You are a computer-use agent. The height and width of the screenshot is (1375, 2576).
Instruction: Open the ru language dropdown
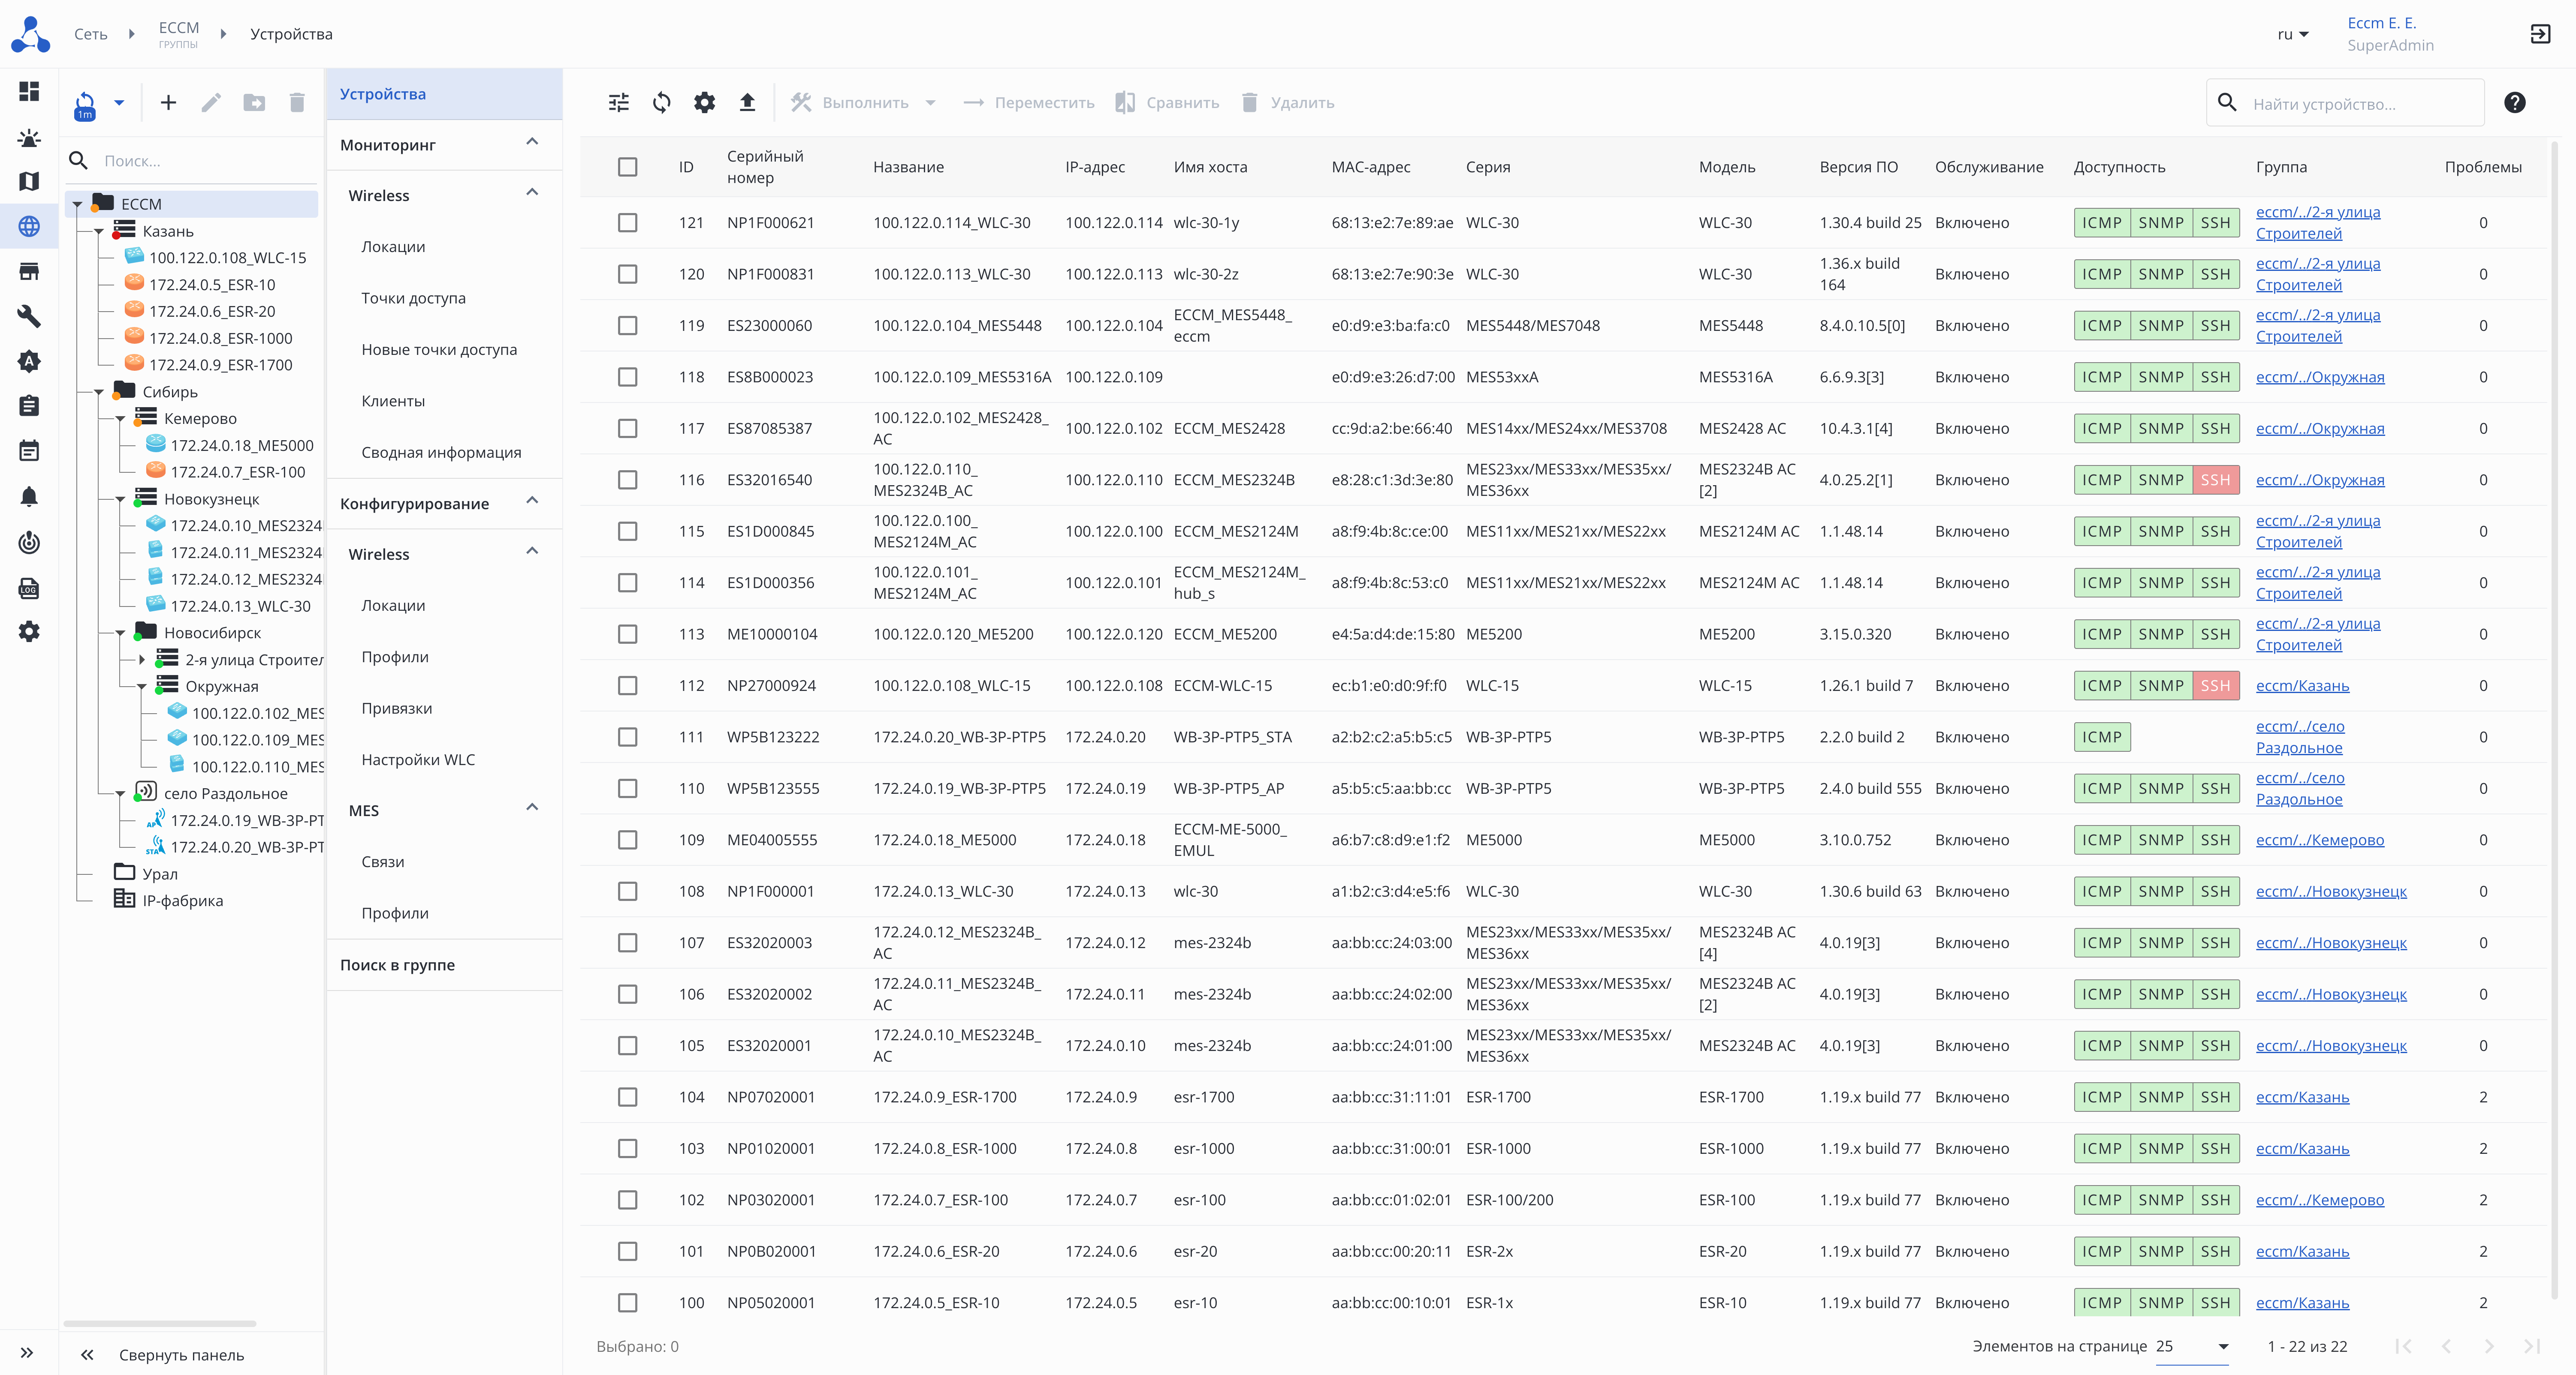point(2292,34)
